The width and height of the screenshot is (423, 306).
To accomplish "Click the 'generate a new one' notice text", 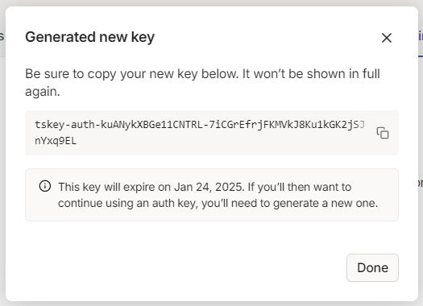I will tap(326, 203).
